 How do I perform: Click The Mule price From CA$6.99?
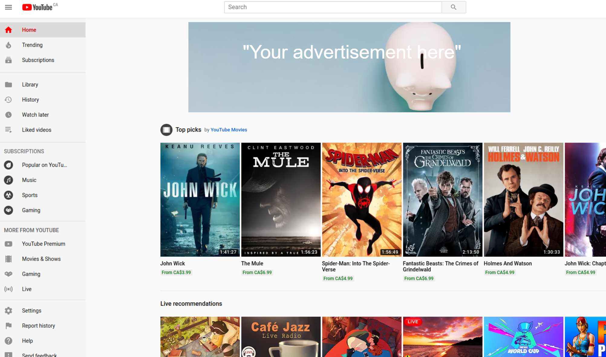[257, 272]
